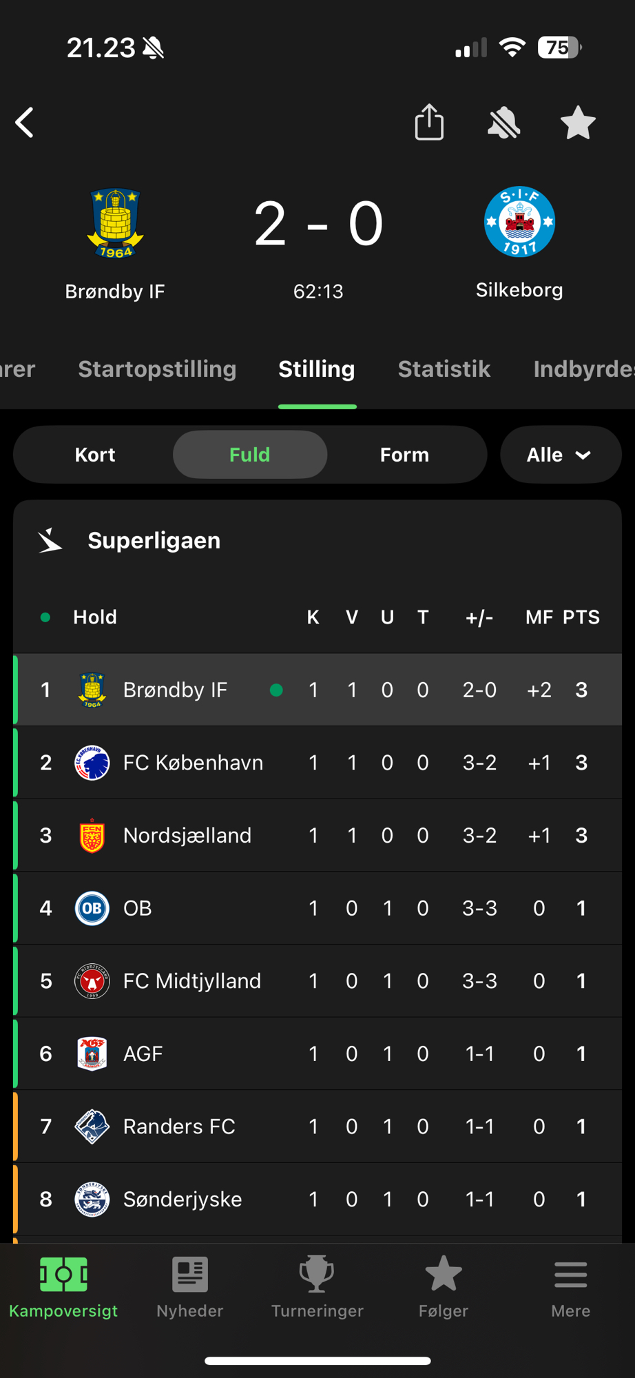Toggle the favorite star for this match

coord(577,123)
